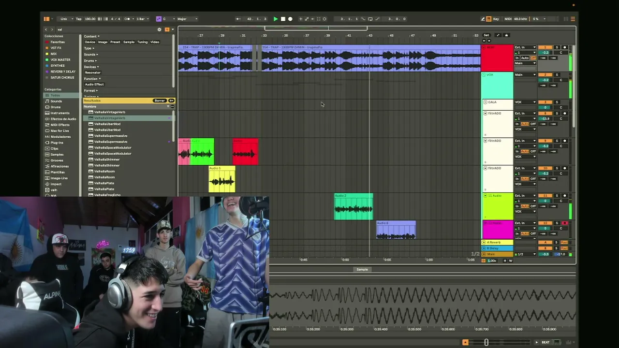Click the Borrar button in Resultados

tap(159, 101)
